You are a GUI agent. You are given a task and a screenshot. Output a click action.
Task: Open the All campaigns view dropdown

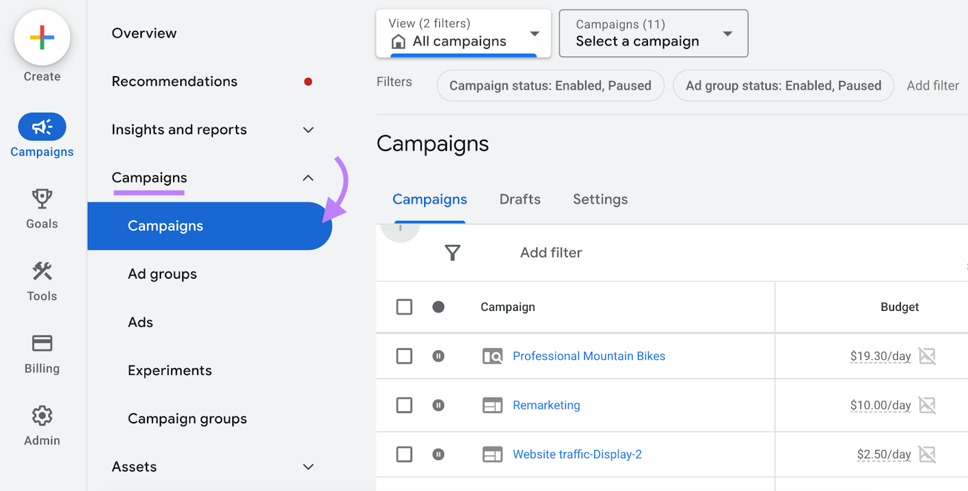pyautogui.click(x=463, y=34)
